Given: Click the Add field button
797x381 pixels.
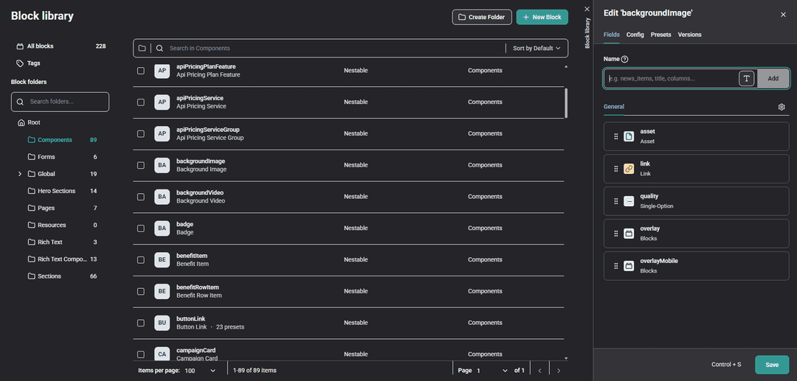Looking at the screenshot, I should click(x=773, y=79).
